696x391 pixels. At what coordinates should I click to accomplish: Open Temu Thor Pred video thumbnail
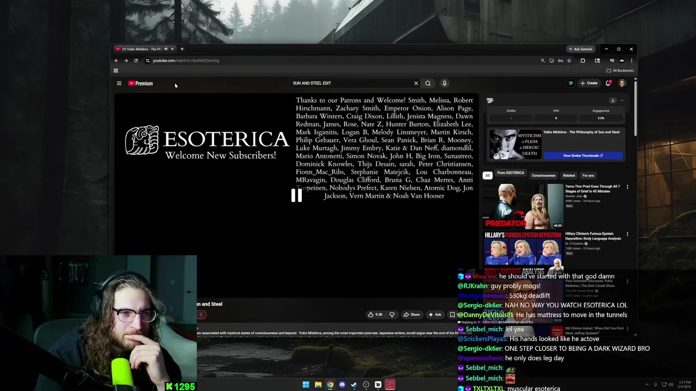point(523,206)
